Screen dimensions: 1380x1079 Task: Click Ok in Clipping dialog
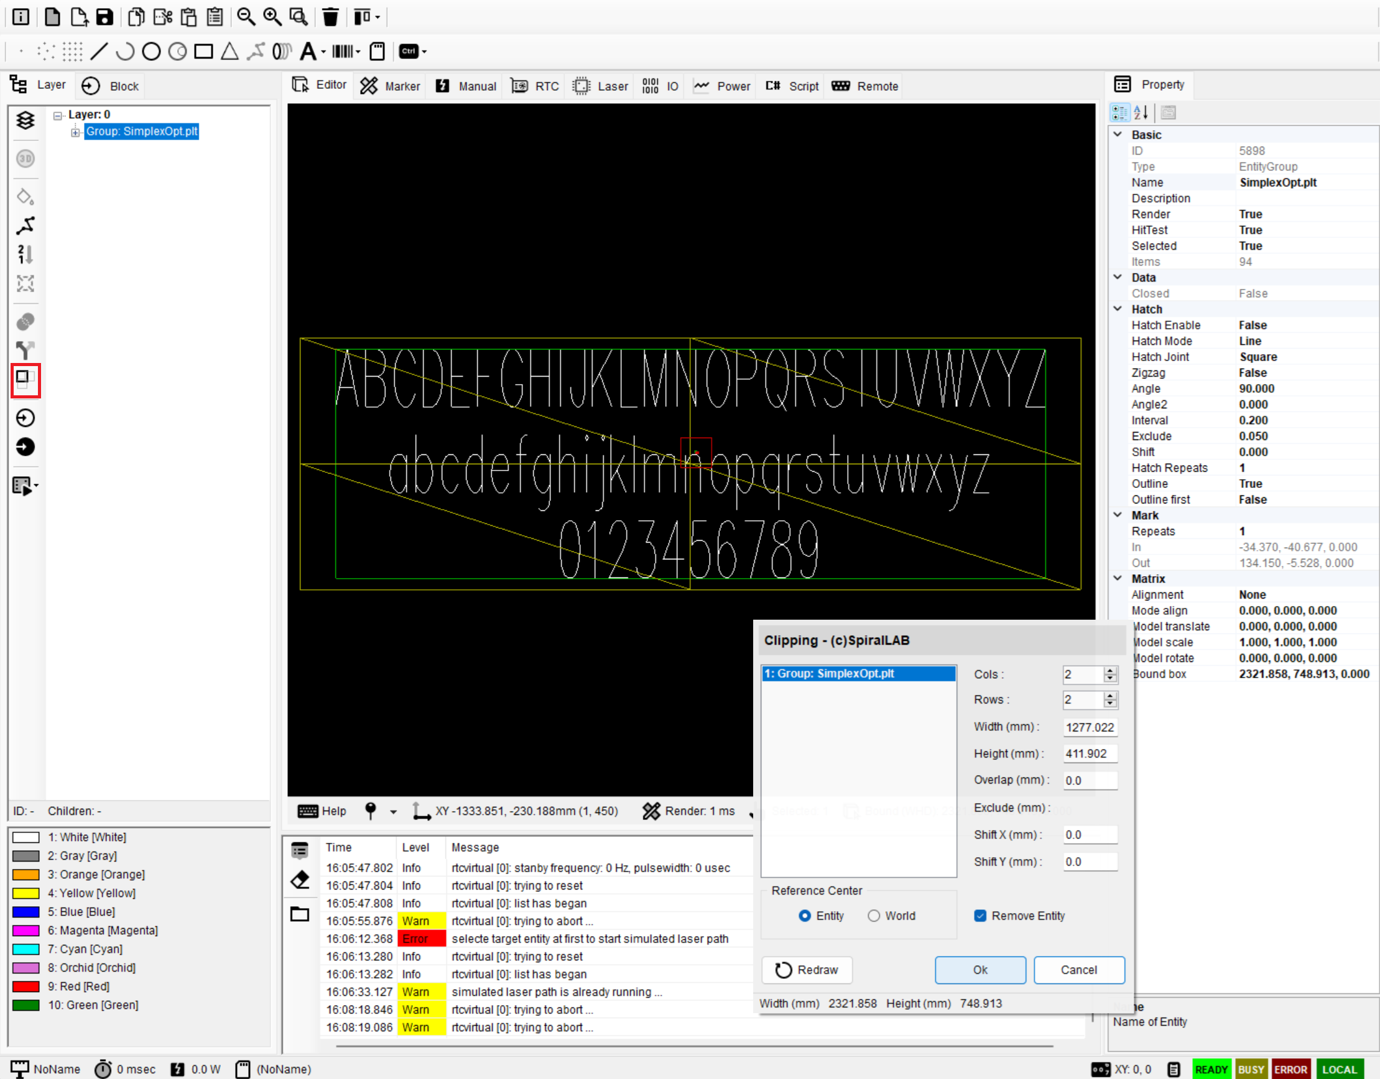click(x=980, y=970)
